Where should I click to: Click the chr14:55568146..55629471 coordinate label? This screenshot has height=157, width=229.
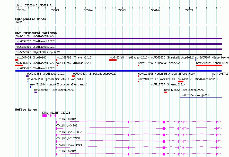tap(34, 6)
